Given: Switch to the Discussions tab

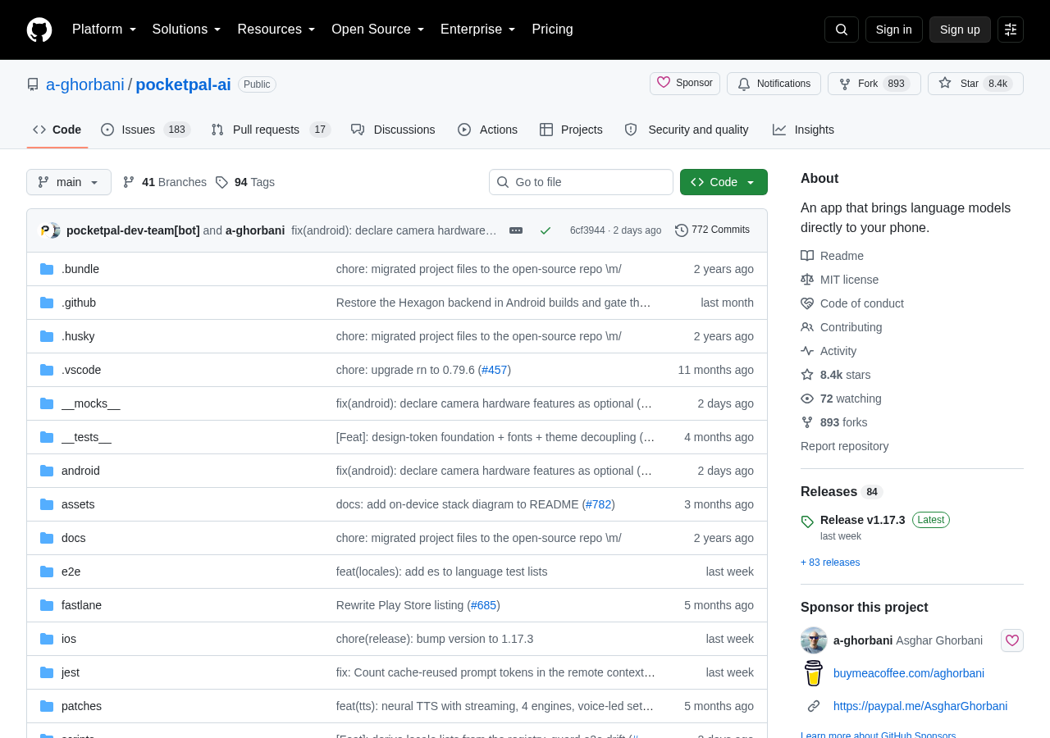Looking at the screenshot, I should [393, 130].
